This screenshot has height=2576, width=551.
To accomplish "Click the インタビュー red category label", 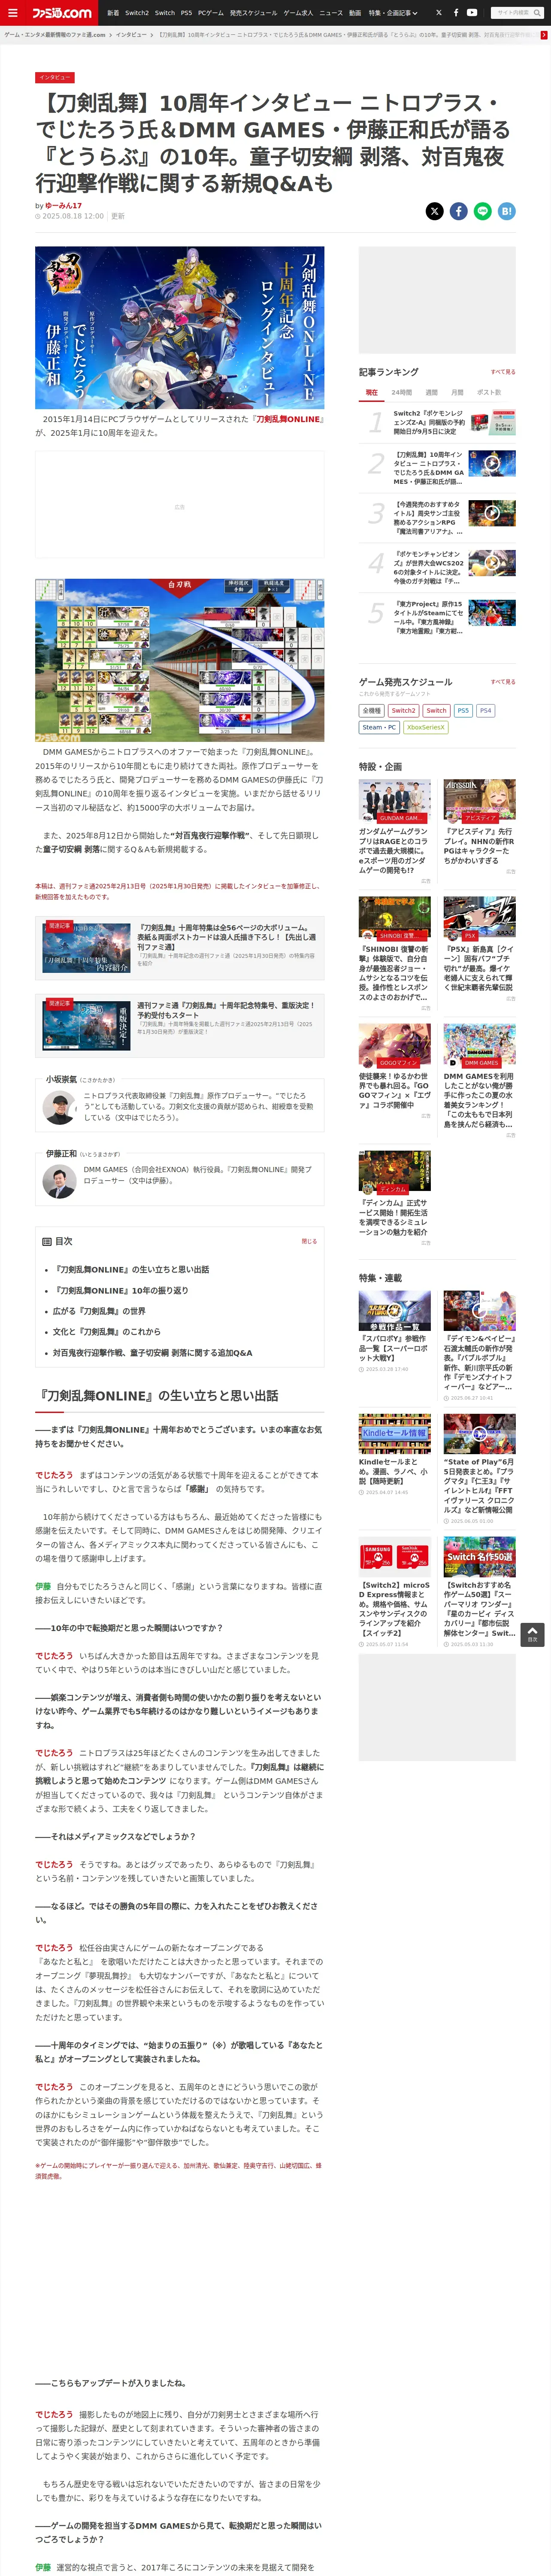I will pos(54,77).
